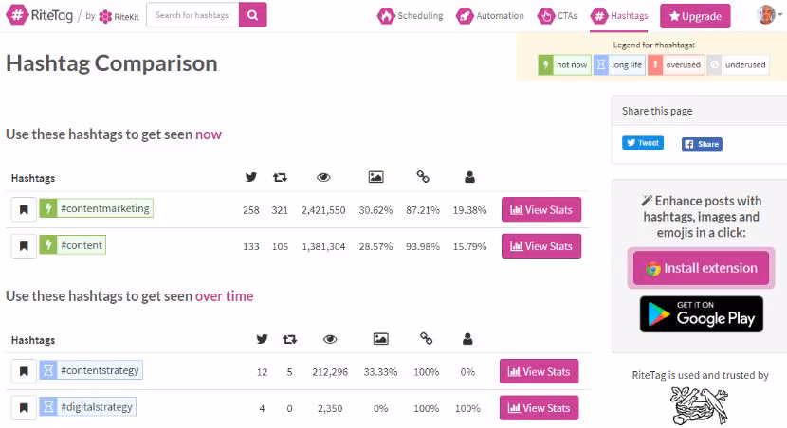The height and width of the screenshot is (428, 787).
Task: Select the Hashtags tab
Action: tap(619, 16)
